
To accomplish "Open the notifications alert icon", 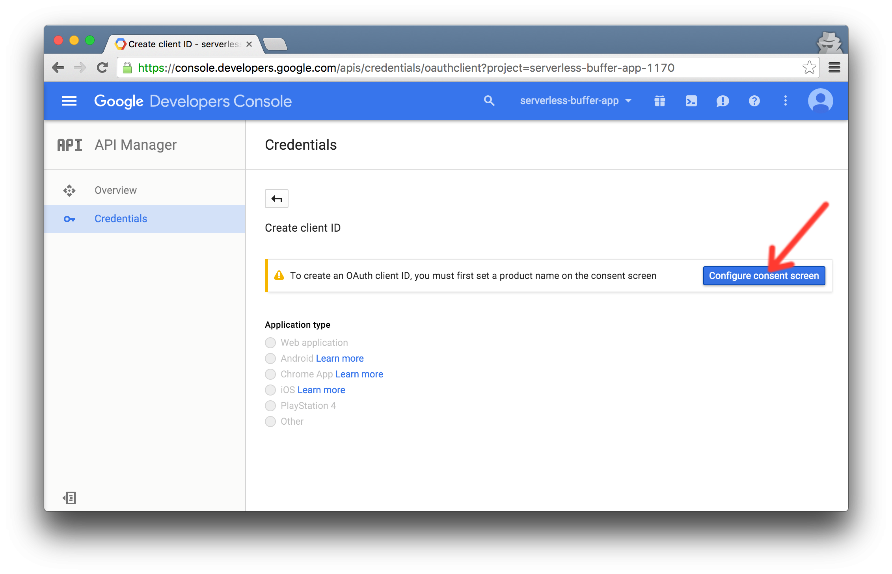I will click(723, 101).
